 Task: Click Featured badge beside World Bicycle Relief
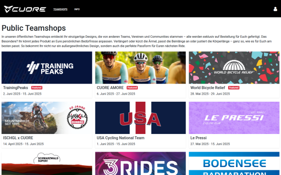coord(234,88)
